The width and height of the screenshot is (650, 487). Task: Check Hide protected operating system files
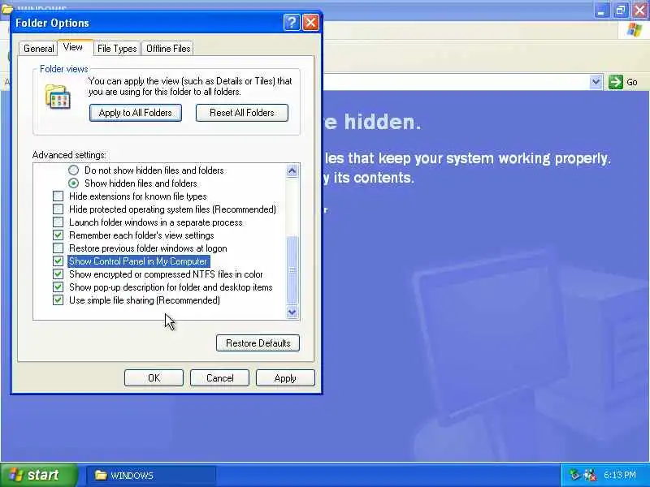pyautogui.click(x=58, y=209)
